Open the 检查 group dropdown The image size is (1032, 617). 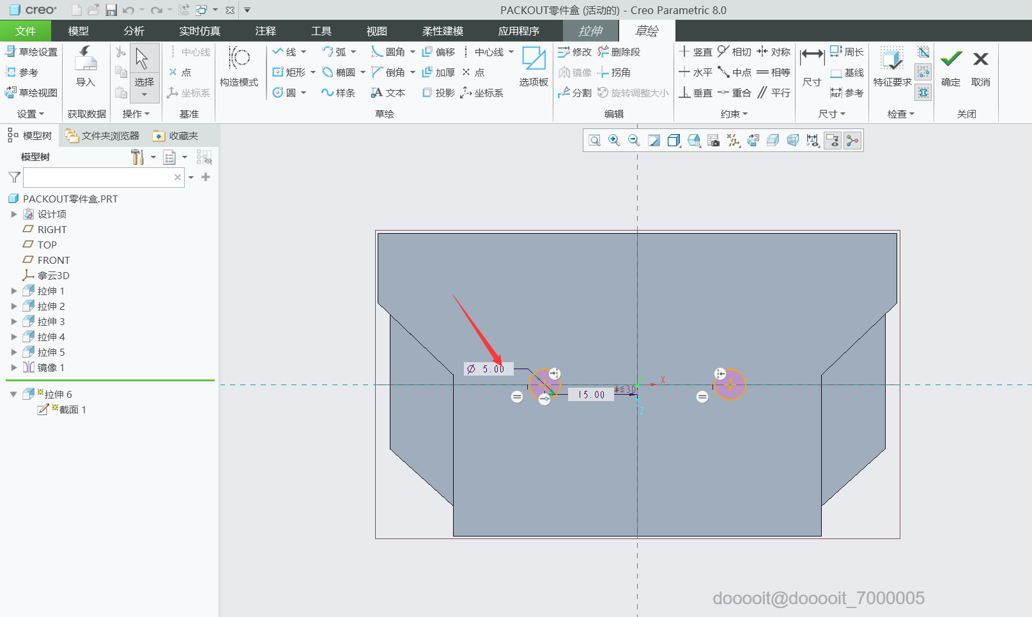(901, 114)
